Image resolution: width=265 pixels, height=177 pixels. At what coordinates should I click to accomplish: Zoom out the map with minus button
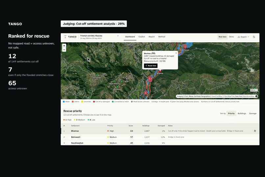point(64,50)
